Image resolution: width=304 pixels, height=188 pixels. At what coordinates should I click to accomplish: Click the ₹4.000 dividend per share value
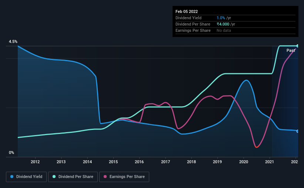click(223, 24)
